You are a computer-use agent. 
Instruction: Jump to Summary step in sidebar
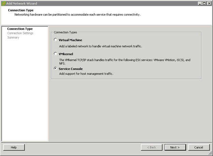[13, 38]
